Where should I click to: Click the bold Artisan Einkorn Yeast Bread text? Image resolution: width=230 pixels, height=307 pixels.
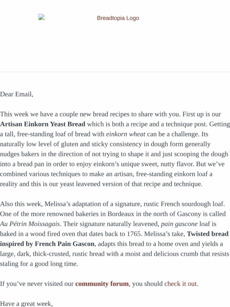(x=42, y=124)
